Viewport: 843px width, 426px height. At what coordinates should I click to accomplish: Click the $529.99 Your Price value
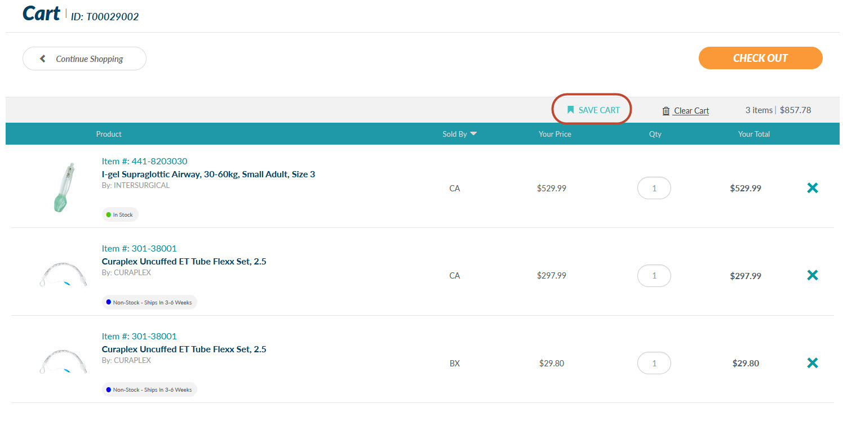[552, 189]
